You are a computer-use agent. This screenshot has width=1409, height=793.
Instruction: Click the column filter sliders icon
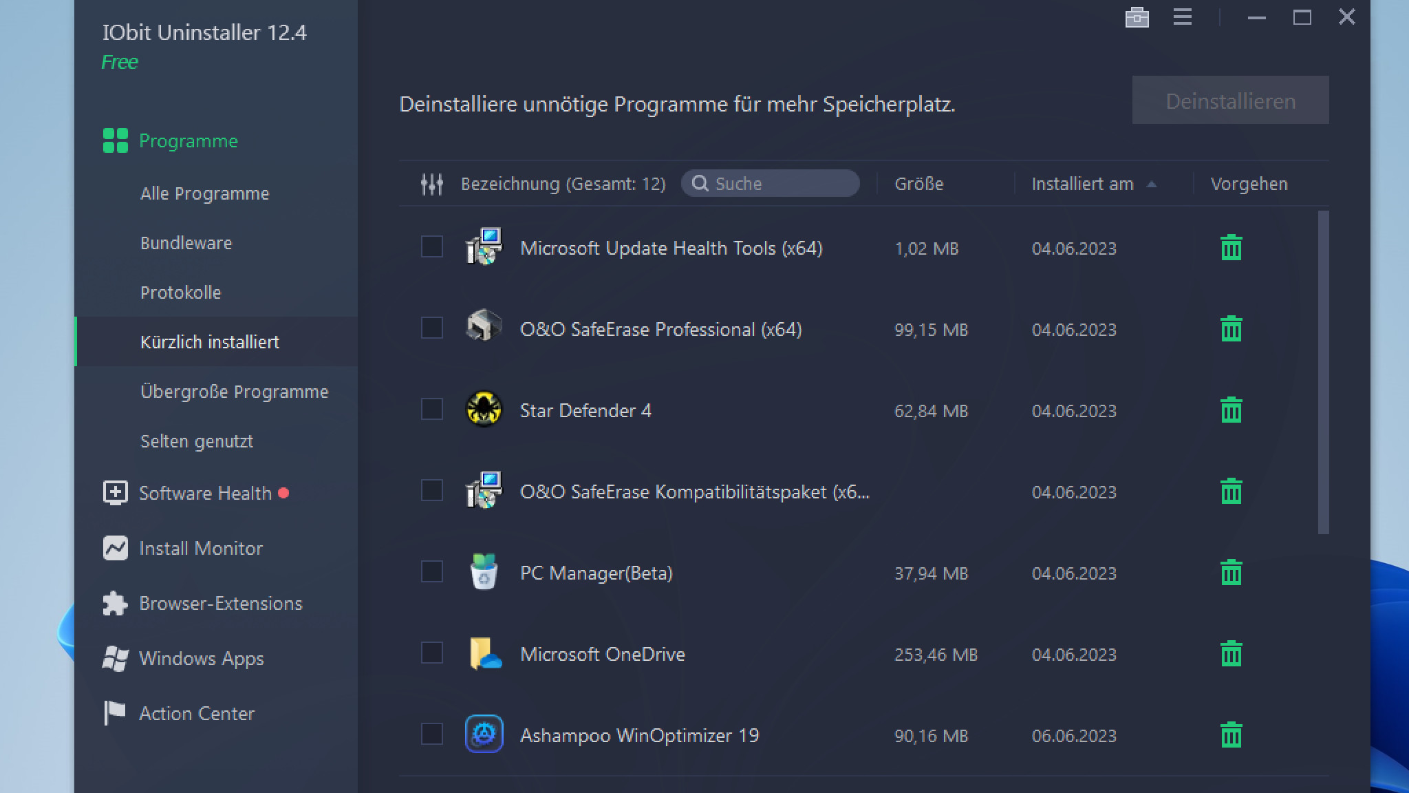432,184
